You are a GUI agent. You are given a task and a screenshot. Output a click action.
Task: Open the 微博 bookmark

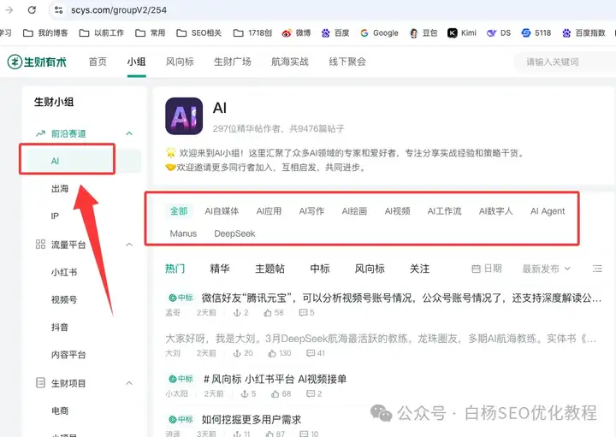[x=297, y=33]
